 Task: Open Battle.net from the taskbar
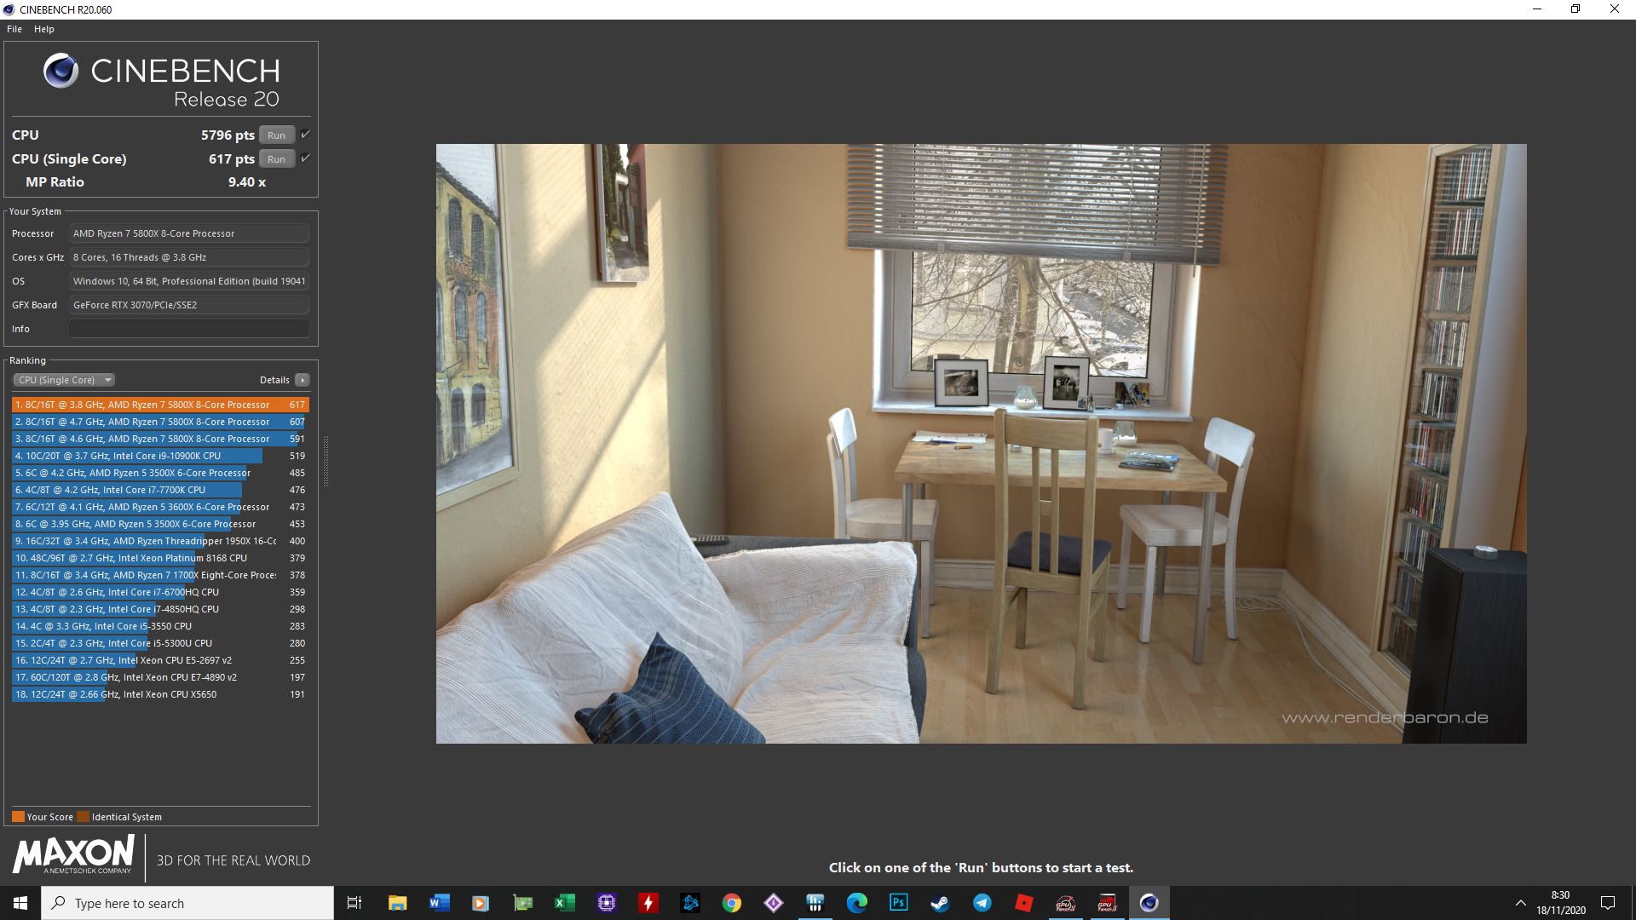(x=689, y=903)
